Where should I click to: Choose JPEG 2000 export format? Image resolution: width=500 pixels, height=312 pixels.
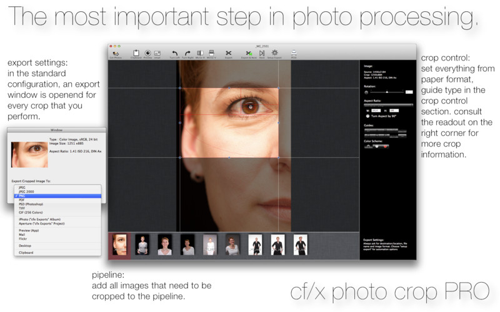[x=57, y=192]
